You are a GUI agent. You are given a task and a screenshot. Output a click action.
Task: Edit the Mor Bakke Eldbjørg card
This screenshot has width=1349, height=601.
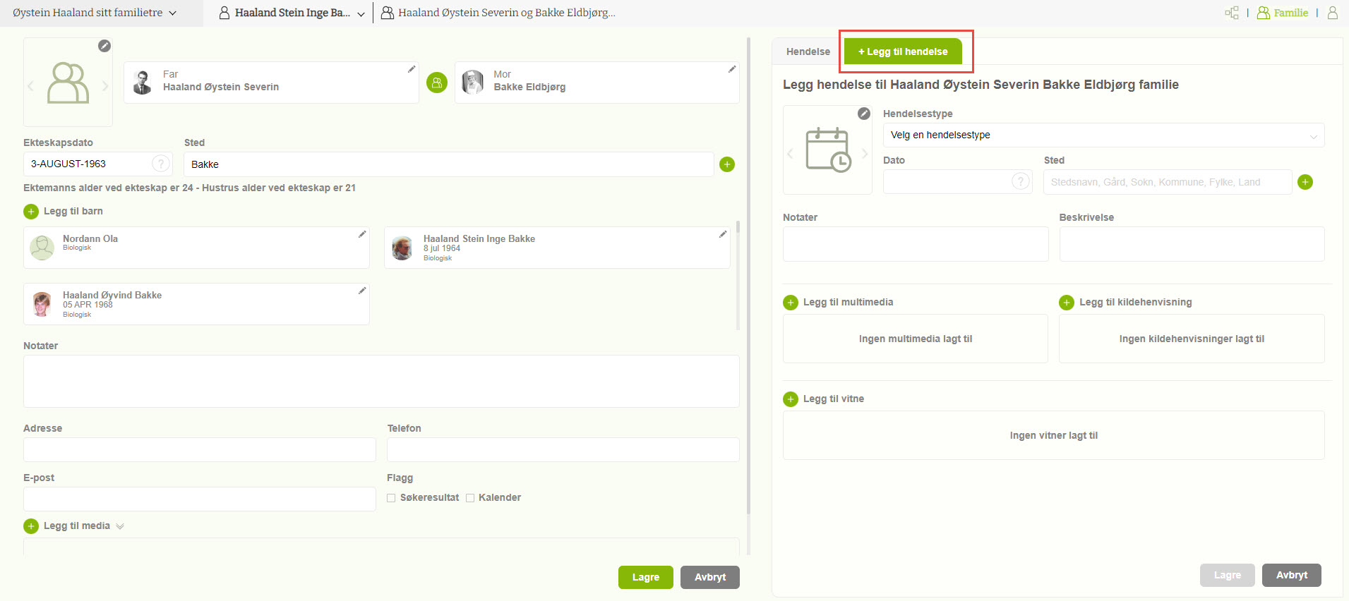(x=732, y=69)
